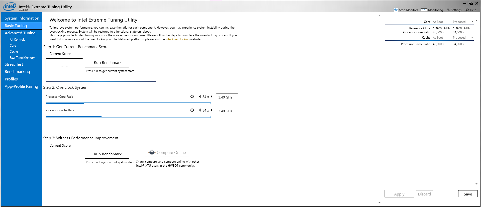Image resolution: width=481 pixels, height=207 pixels.
Task: Click the Cache Ratio 3.40 GHz frequency box
Action: 227,112
